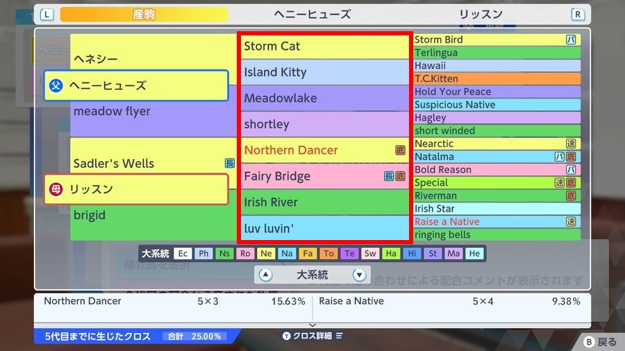
Task: Select the shortley cell
Action: pos(325,124)
